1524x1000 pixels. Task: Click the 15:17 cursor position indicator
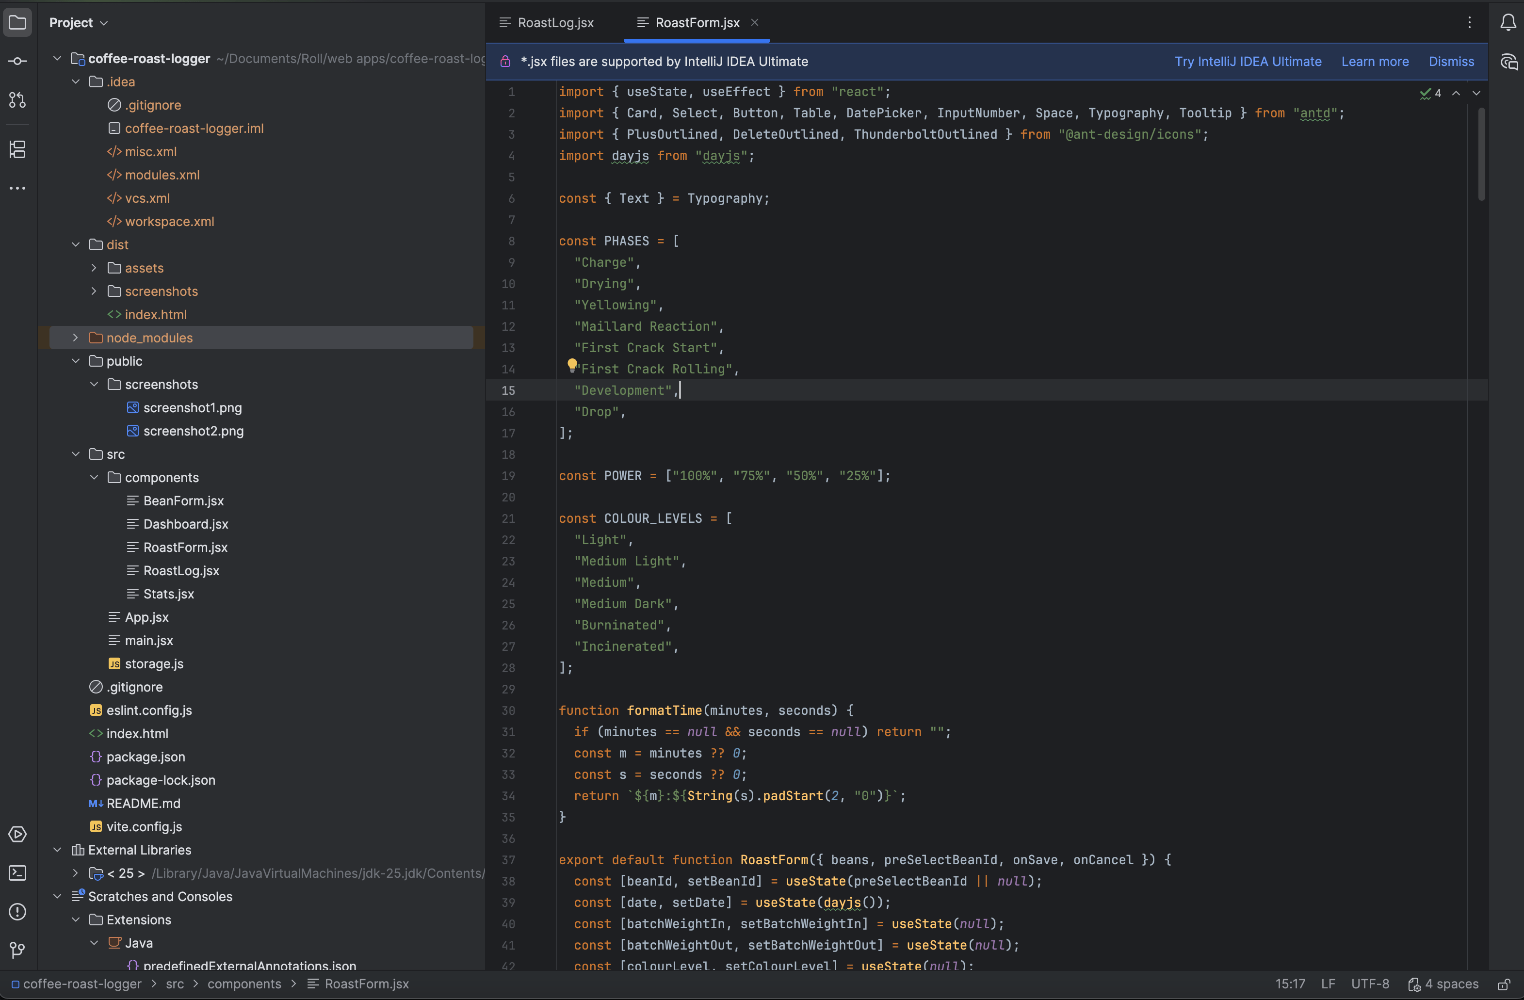click(1290, 984)
